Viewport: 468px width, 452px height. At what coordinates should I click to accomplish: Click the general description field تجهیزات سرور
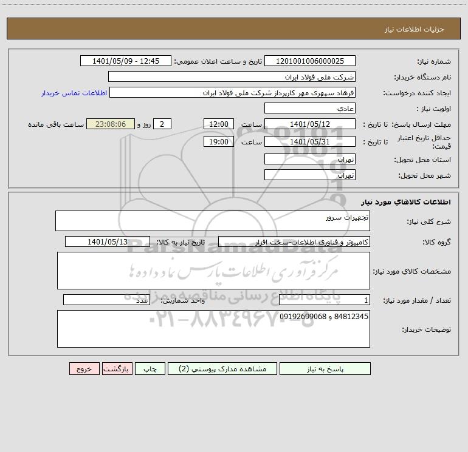point(213,221)
